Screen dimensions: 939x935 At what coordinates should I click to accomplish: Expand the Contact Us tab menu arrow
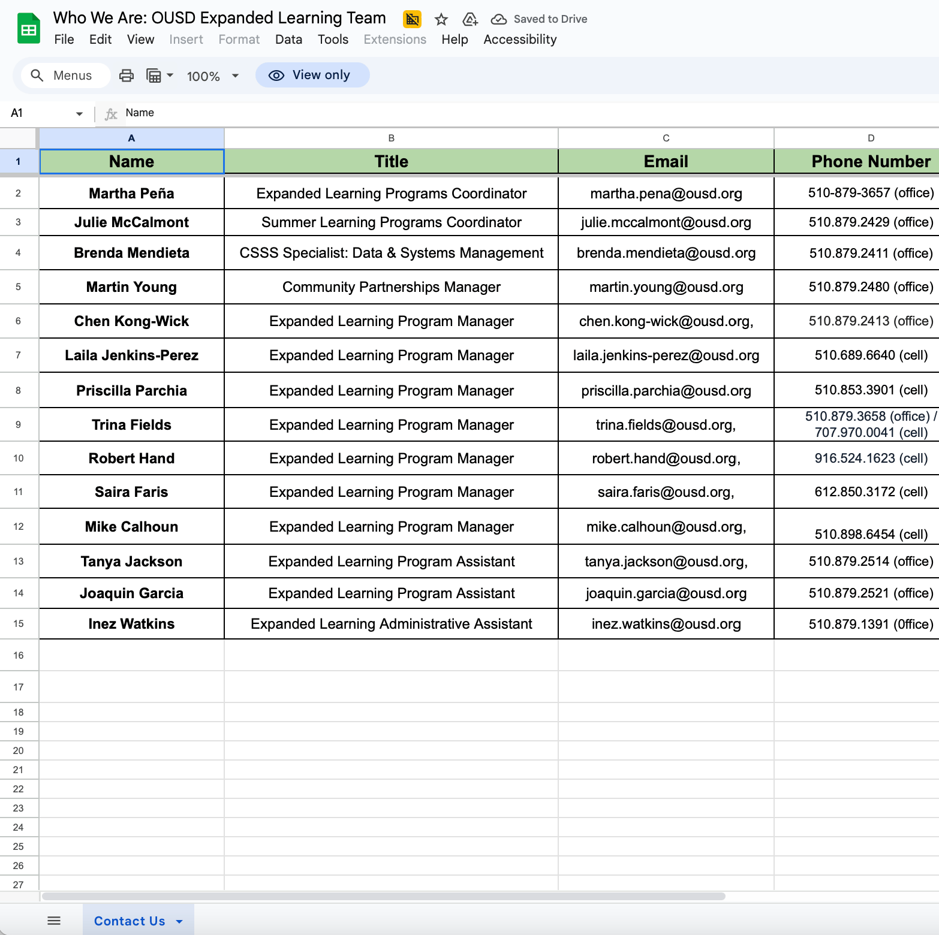click(x=179, y=921)
